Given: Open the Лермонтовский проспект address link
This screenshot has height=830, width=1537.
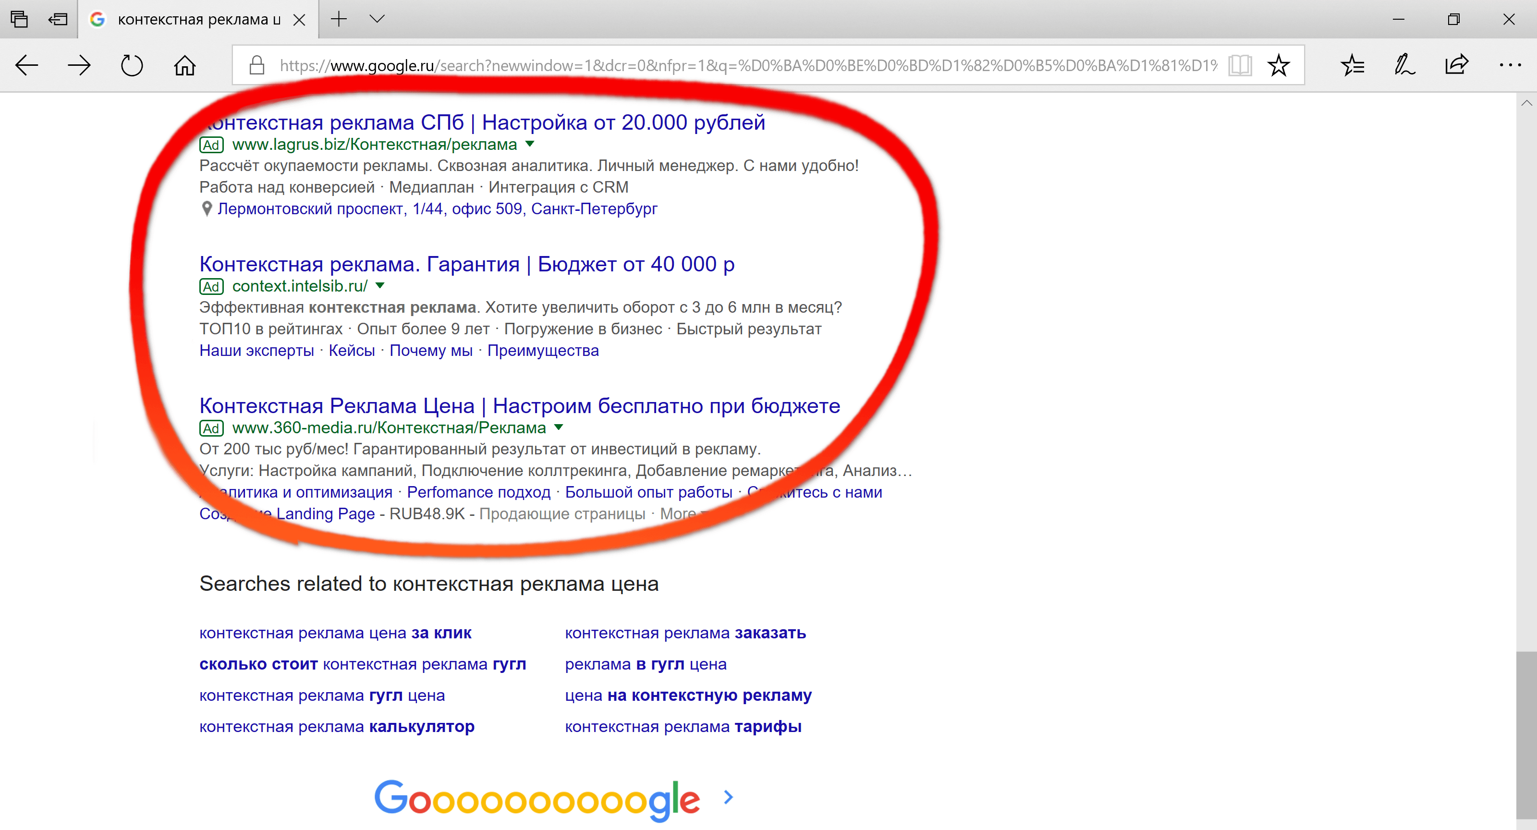Looking at the screenshot, I should (437, 209).
